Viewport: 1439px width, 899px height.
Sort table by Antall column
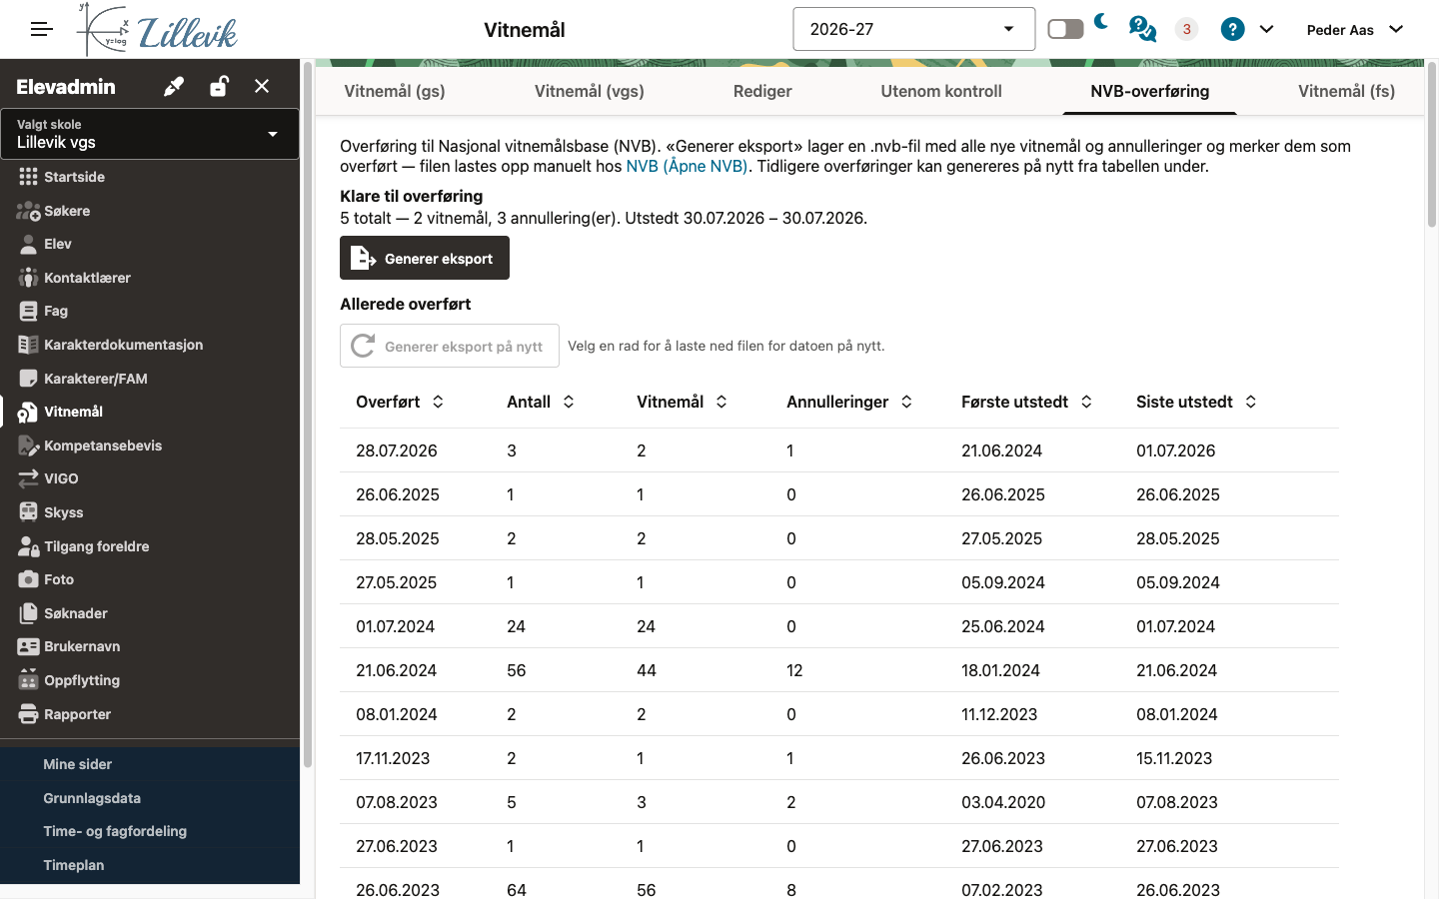(x=569, y=402)
